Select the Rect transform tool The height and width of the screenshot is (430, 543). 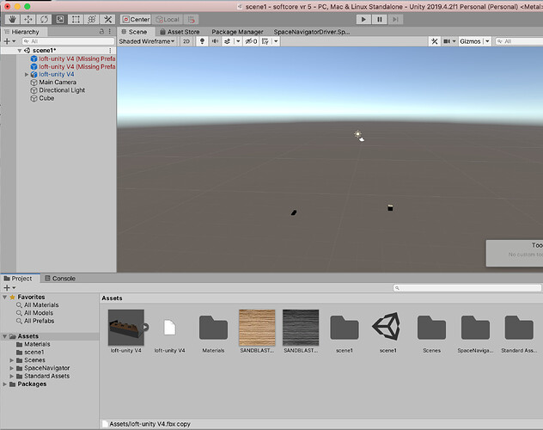click(76, 20)
